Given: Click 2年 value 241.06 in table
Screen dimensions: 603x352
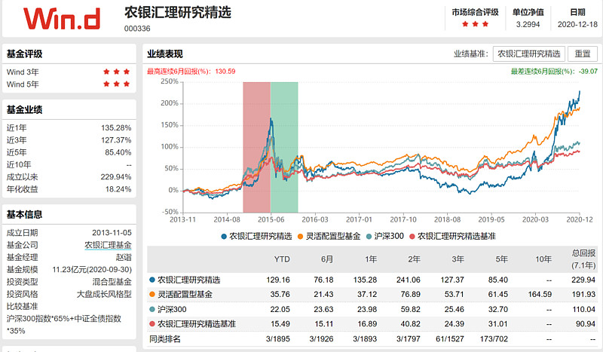Looking at the screenshot, I should click(x=409, y=280).
